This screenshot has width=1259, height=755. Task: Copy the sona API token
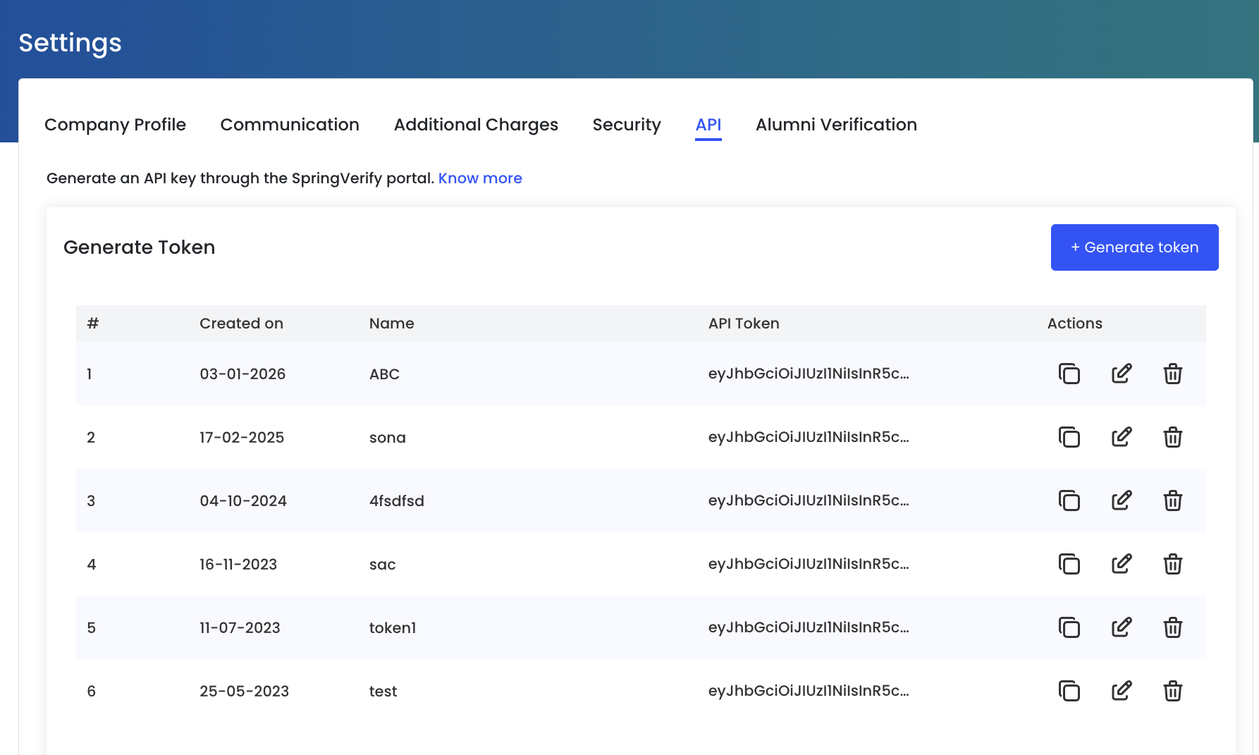point(1069,437)
